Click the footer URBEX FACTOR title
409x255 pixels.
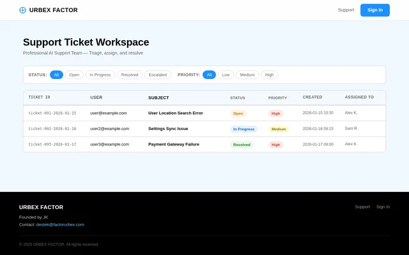click(41, 207)
